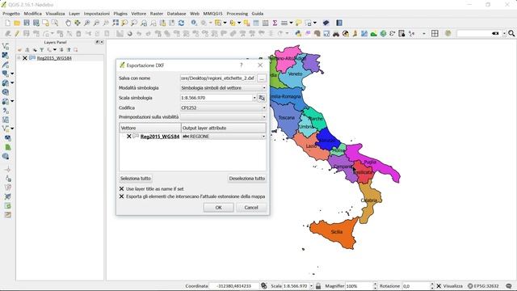Open the Vettore menu
The width and height of the screenshot is (517, 291).
138,14
